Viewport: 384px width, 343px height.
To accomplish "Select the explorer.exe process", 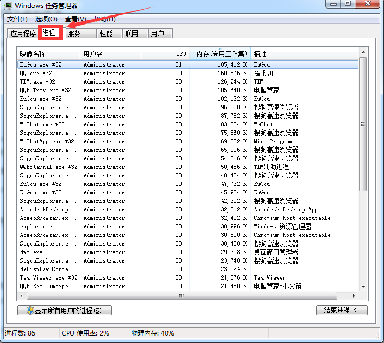I will [x=188, y=227].
